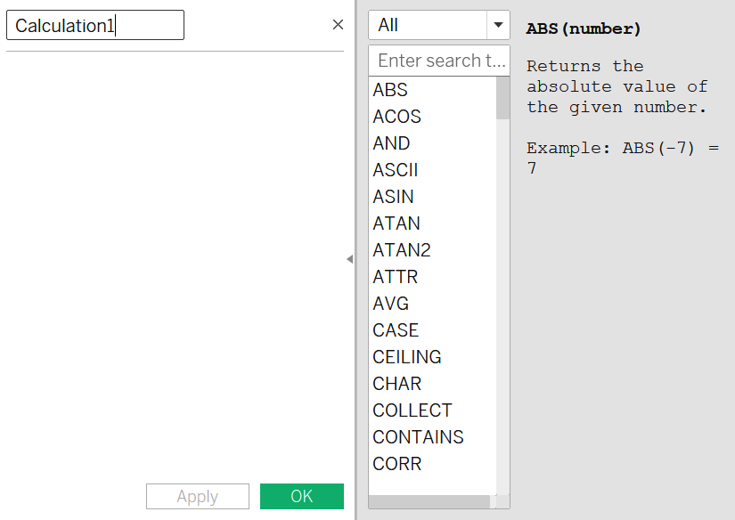
Task: Click the OK button
Action: (302, 496)
